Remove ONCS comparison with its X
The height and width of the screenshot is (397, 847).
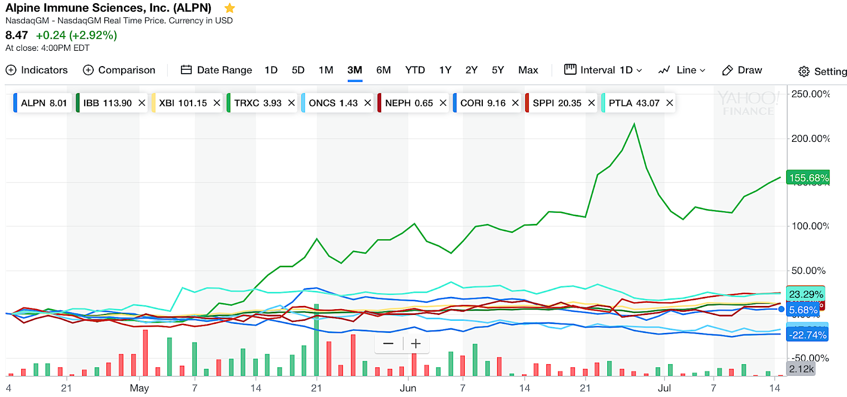click(367, 103)
